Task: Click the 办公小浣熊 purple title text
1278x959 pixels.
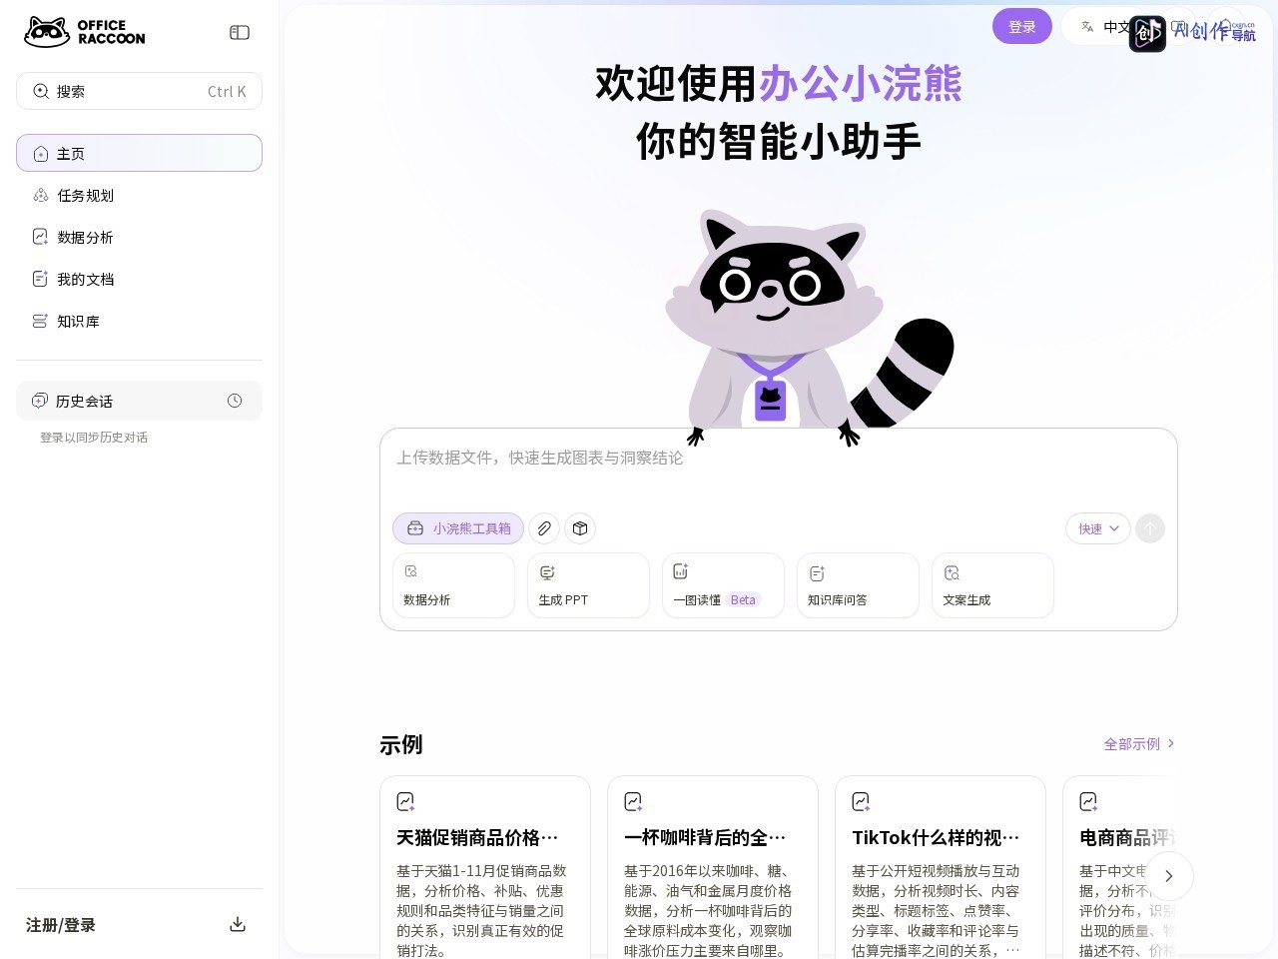Action: 860,83
